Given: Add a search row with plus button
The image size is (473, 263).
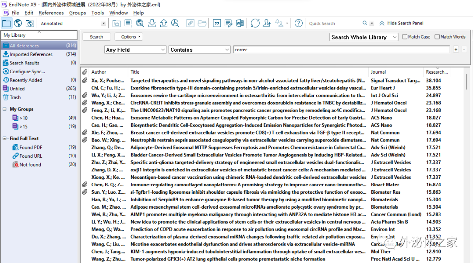Looking at the screenshot, I should click(456, 49).
